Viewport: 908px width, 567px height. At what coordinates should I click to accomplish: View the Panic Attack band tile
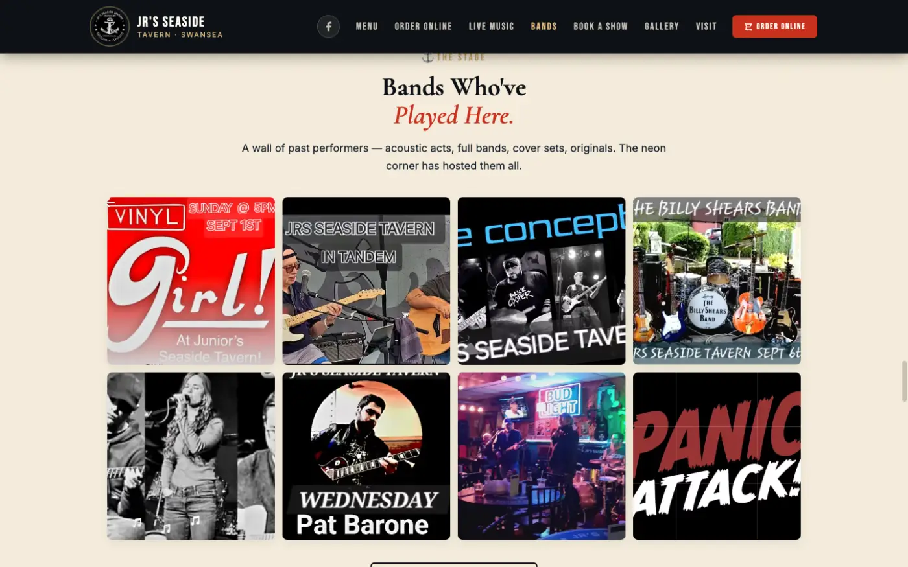(x=717, y=456)
